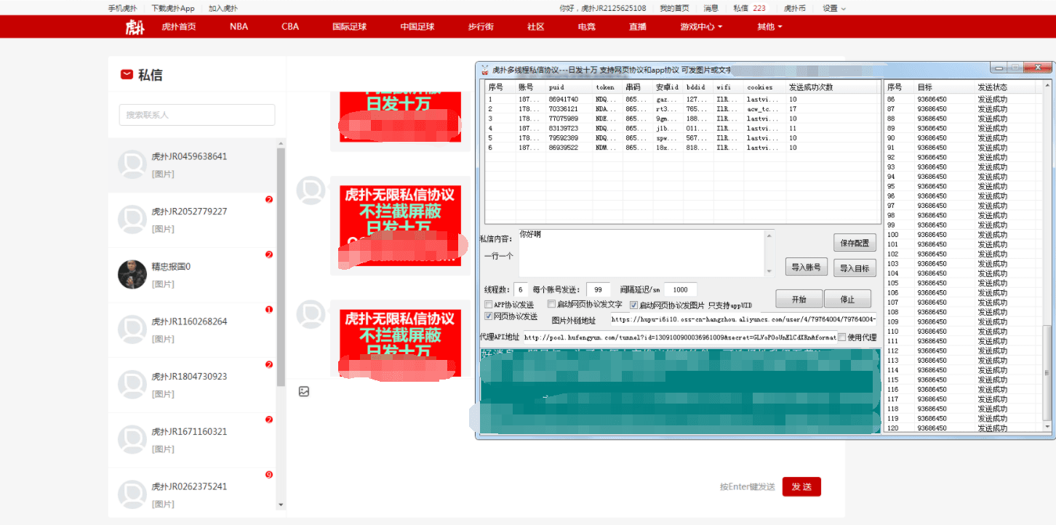The width and height of the screenshot is (1056, 525).
Task: Open 我的首页 link
Action: pyautogui.click(x=674, y=8)
